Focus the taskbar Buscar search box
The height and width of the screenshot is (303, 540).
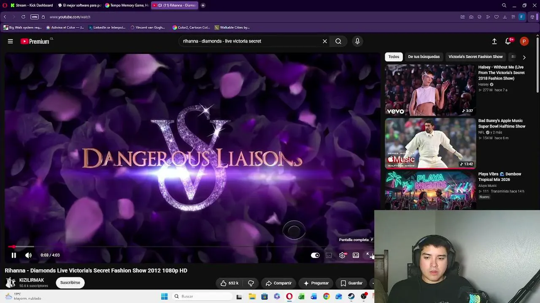pos(203,296)
